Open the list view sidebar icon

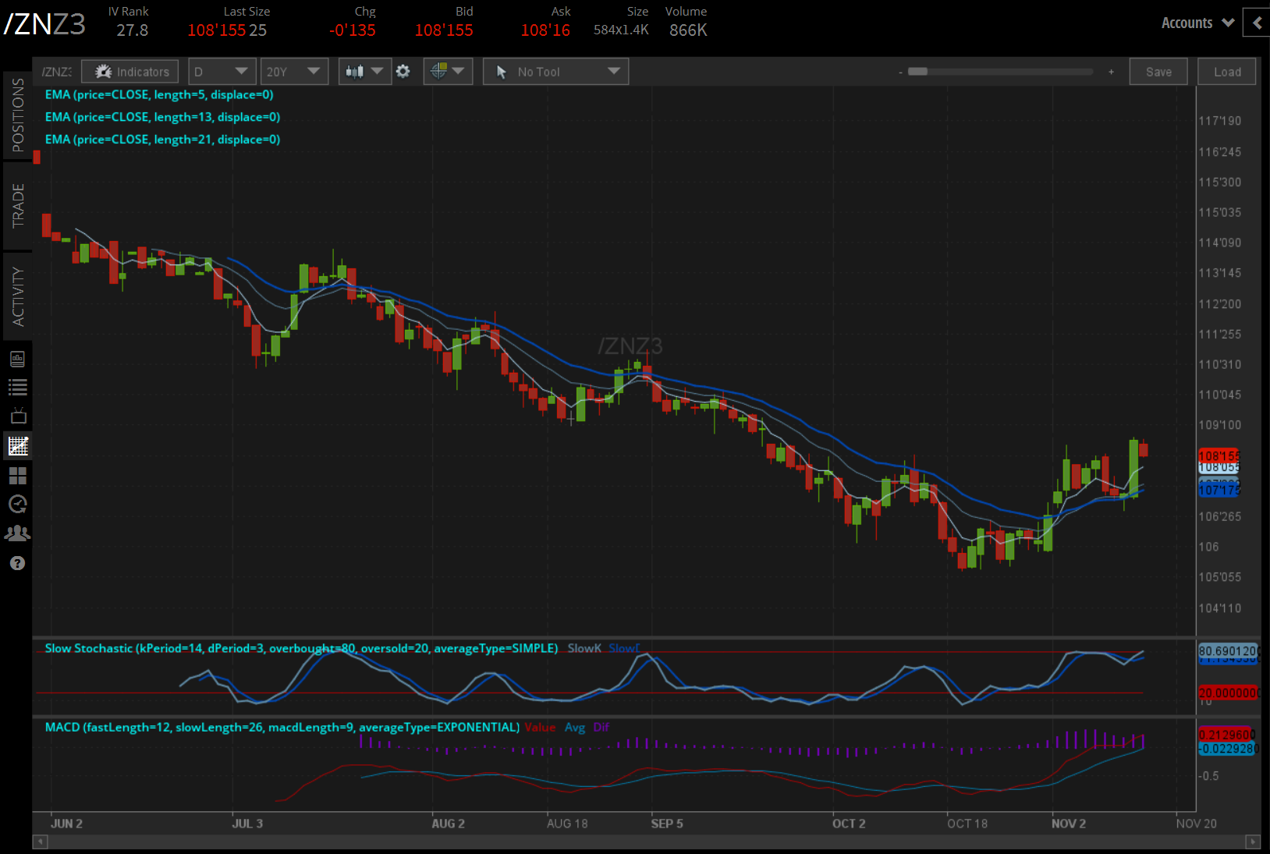tap(17, 387)
